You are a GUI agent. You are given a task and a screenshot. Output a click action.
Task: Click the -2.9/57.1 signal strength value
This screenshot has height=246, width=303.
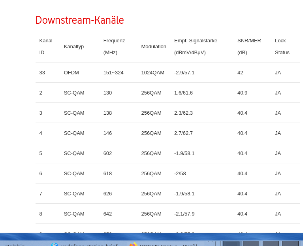click(184, 73)
